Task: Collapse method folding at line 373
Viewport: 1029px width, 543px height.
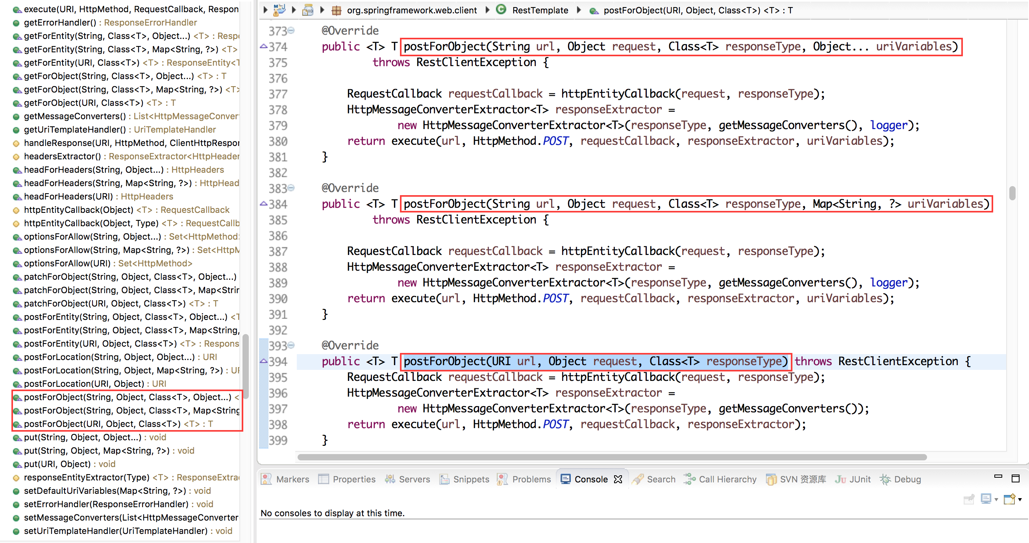Action: pyautogui.click(x=292, y=31)
